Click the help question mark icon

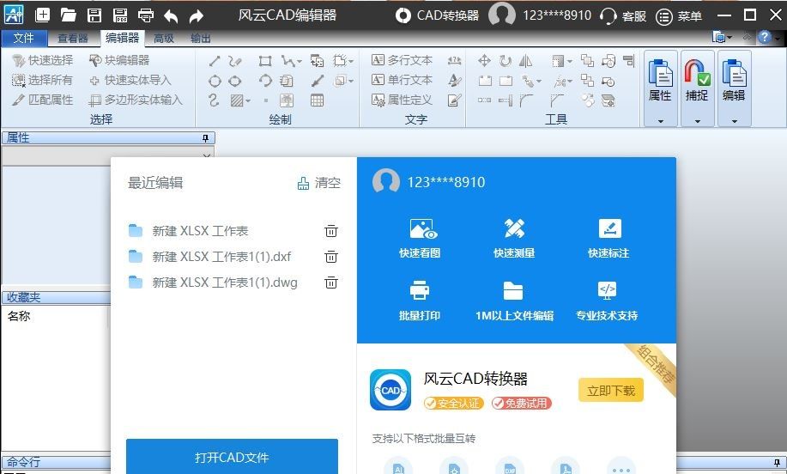pyautogui.click(x=765, y=37)
